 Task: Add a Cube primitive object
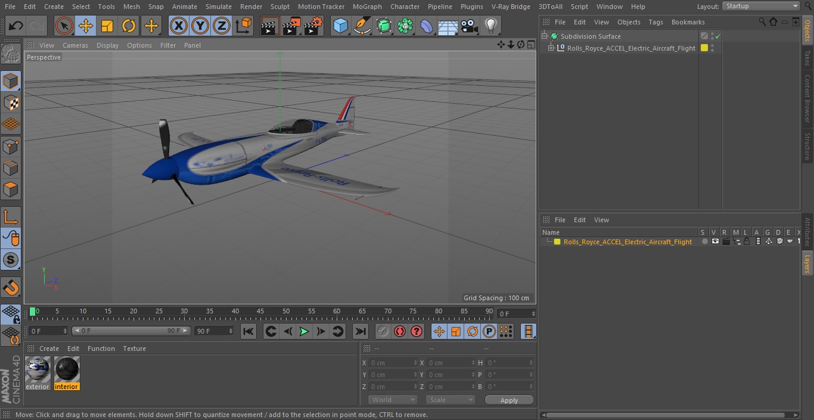(x=340, y=26)
